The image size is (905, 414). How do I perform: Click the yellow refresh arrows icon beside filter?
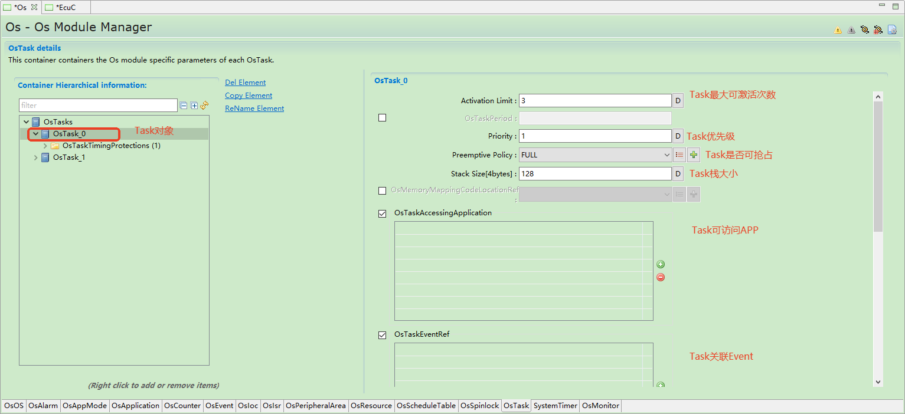pyautogui.click(x=204, y=106)
